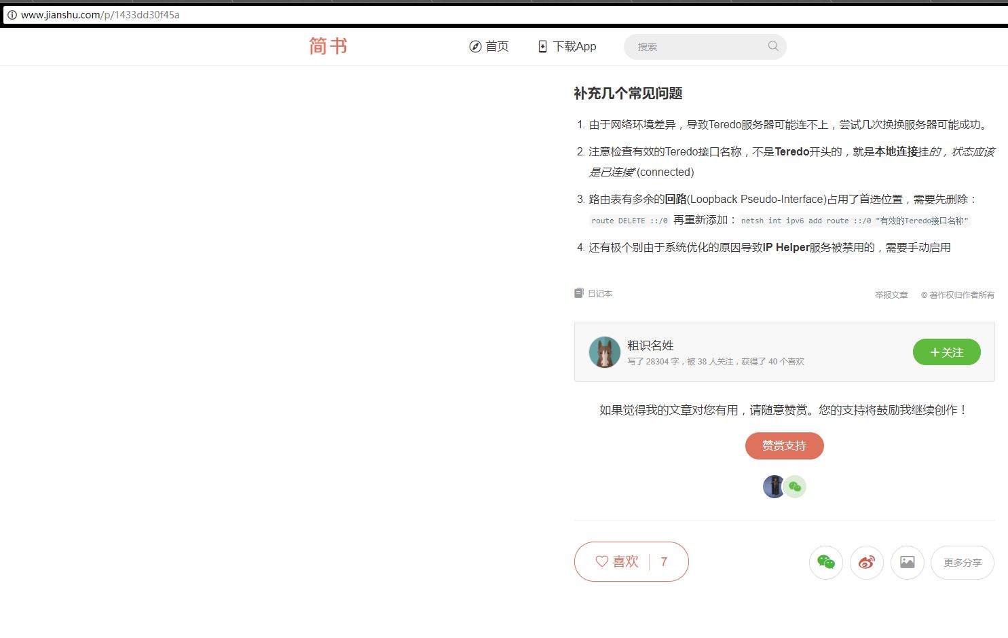Share the article to Weibo

point(866,562)
